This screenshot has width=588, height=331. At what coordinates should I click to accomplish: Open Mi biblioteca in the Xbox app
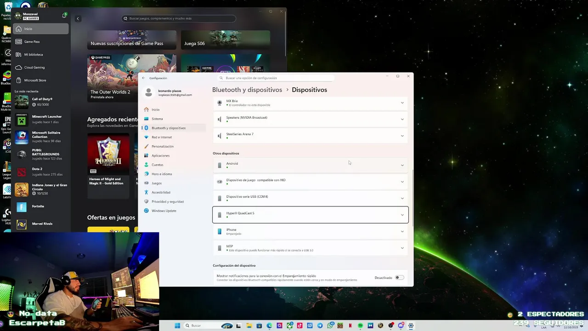point(41,55)
